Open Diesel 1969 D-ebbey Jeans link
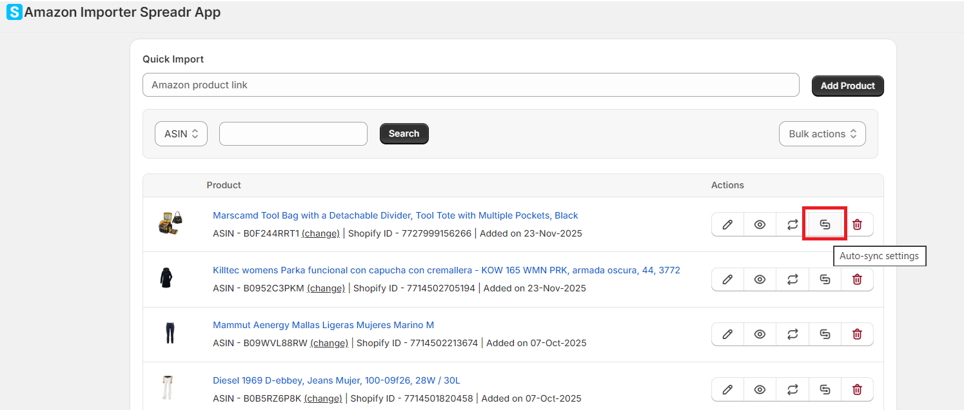 click(337, 380)
